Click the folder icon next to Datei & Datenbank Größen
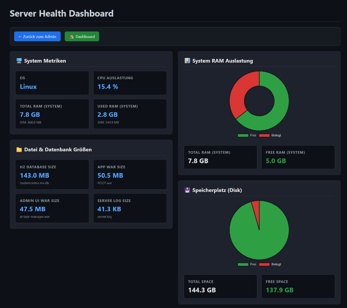Viewport: 347px width, 308px height. tap(19, 149)
